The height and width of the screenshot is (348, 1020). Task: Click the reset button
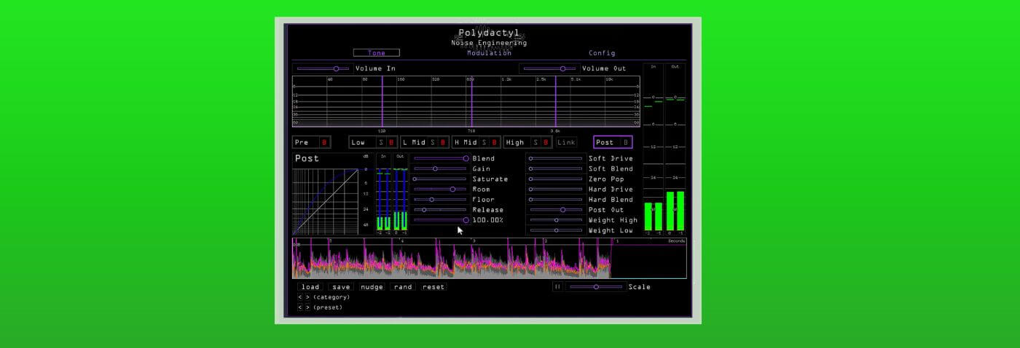point(433,287)
